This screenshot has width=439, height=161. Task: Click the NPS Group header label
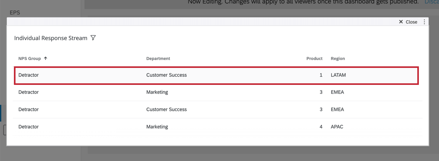click(29, 59)
